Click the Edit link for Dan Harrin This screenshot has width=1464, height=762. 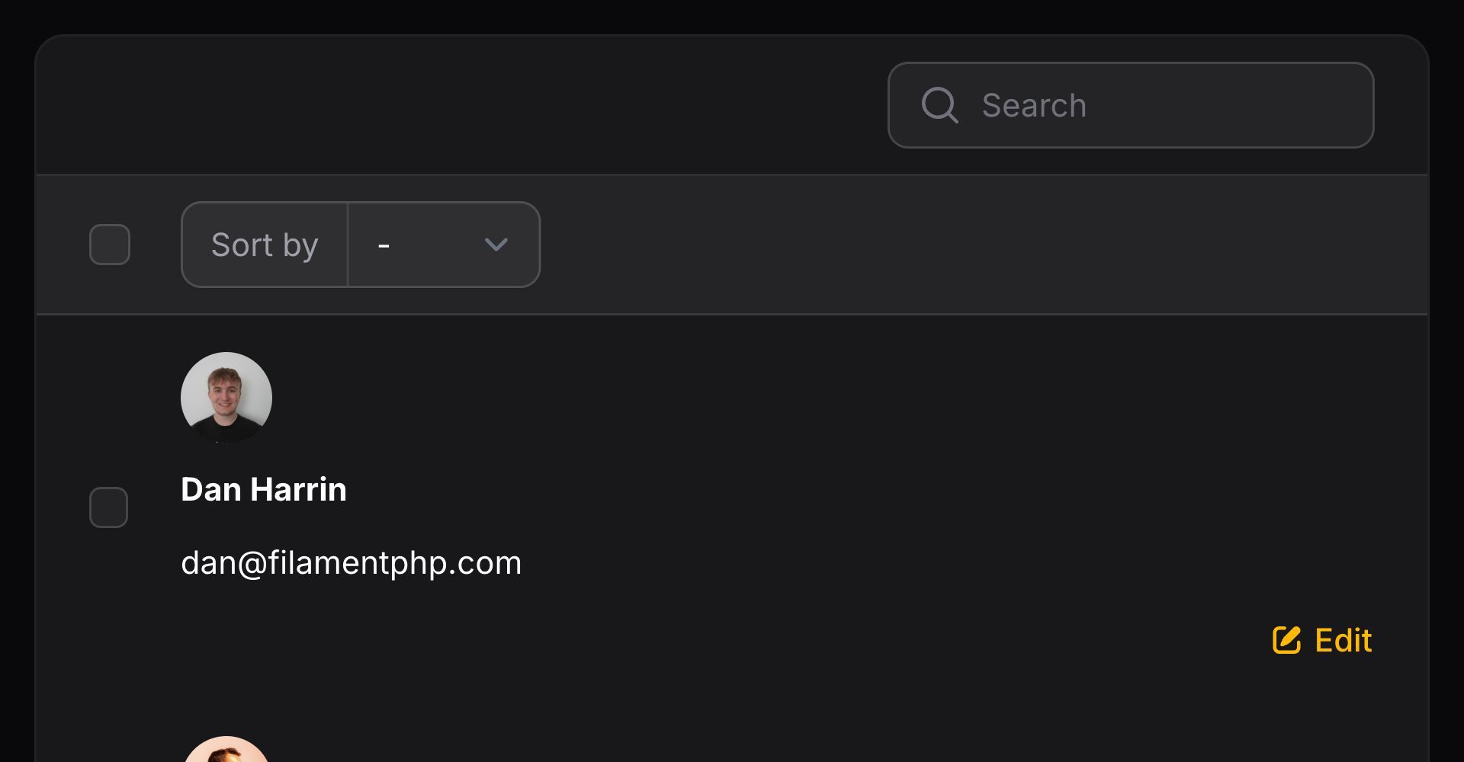click(1343, 640)
